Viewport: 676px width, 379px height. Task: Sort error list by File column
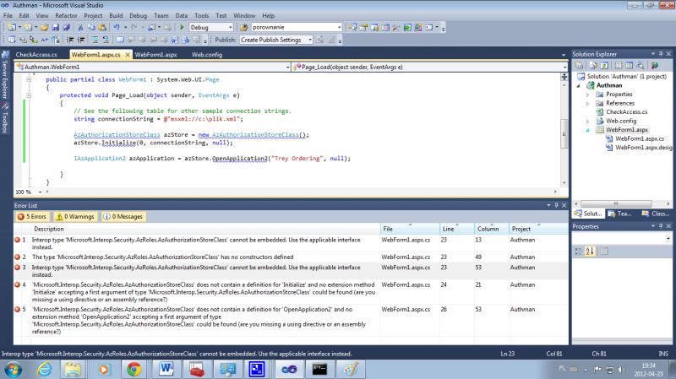(x=410, y=229)
